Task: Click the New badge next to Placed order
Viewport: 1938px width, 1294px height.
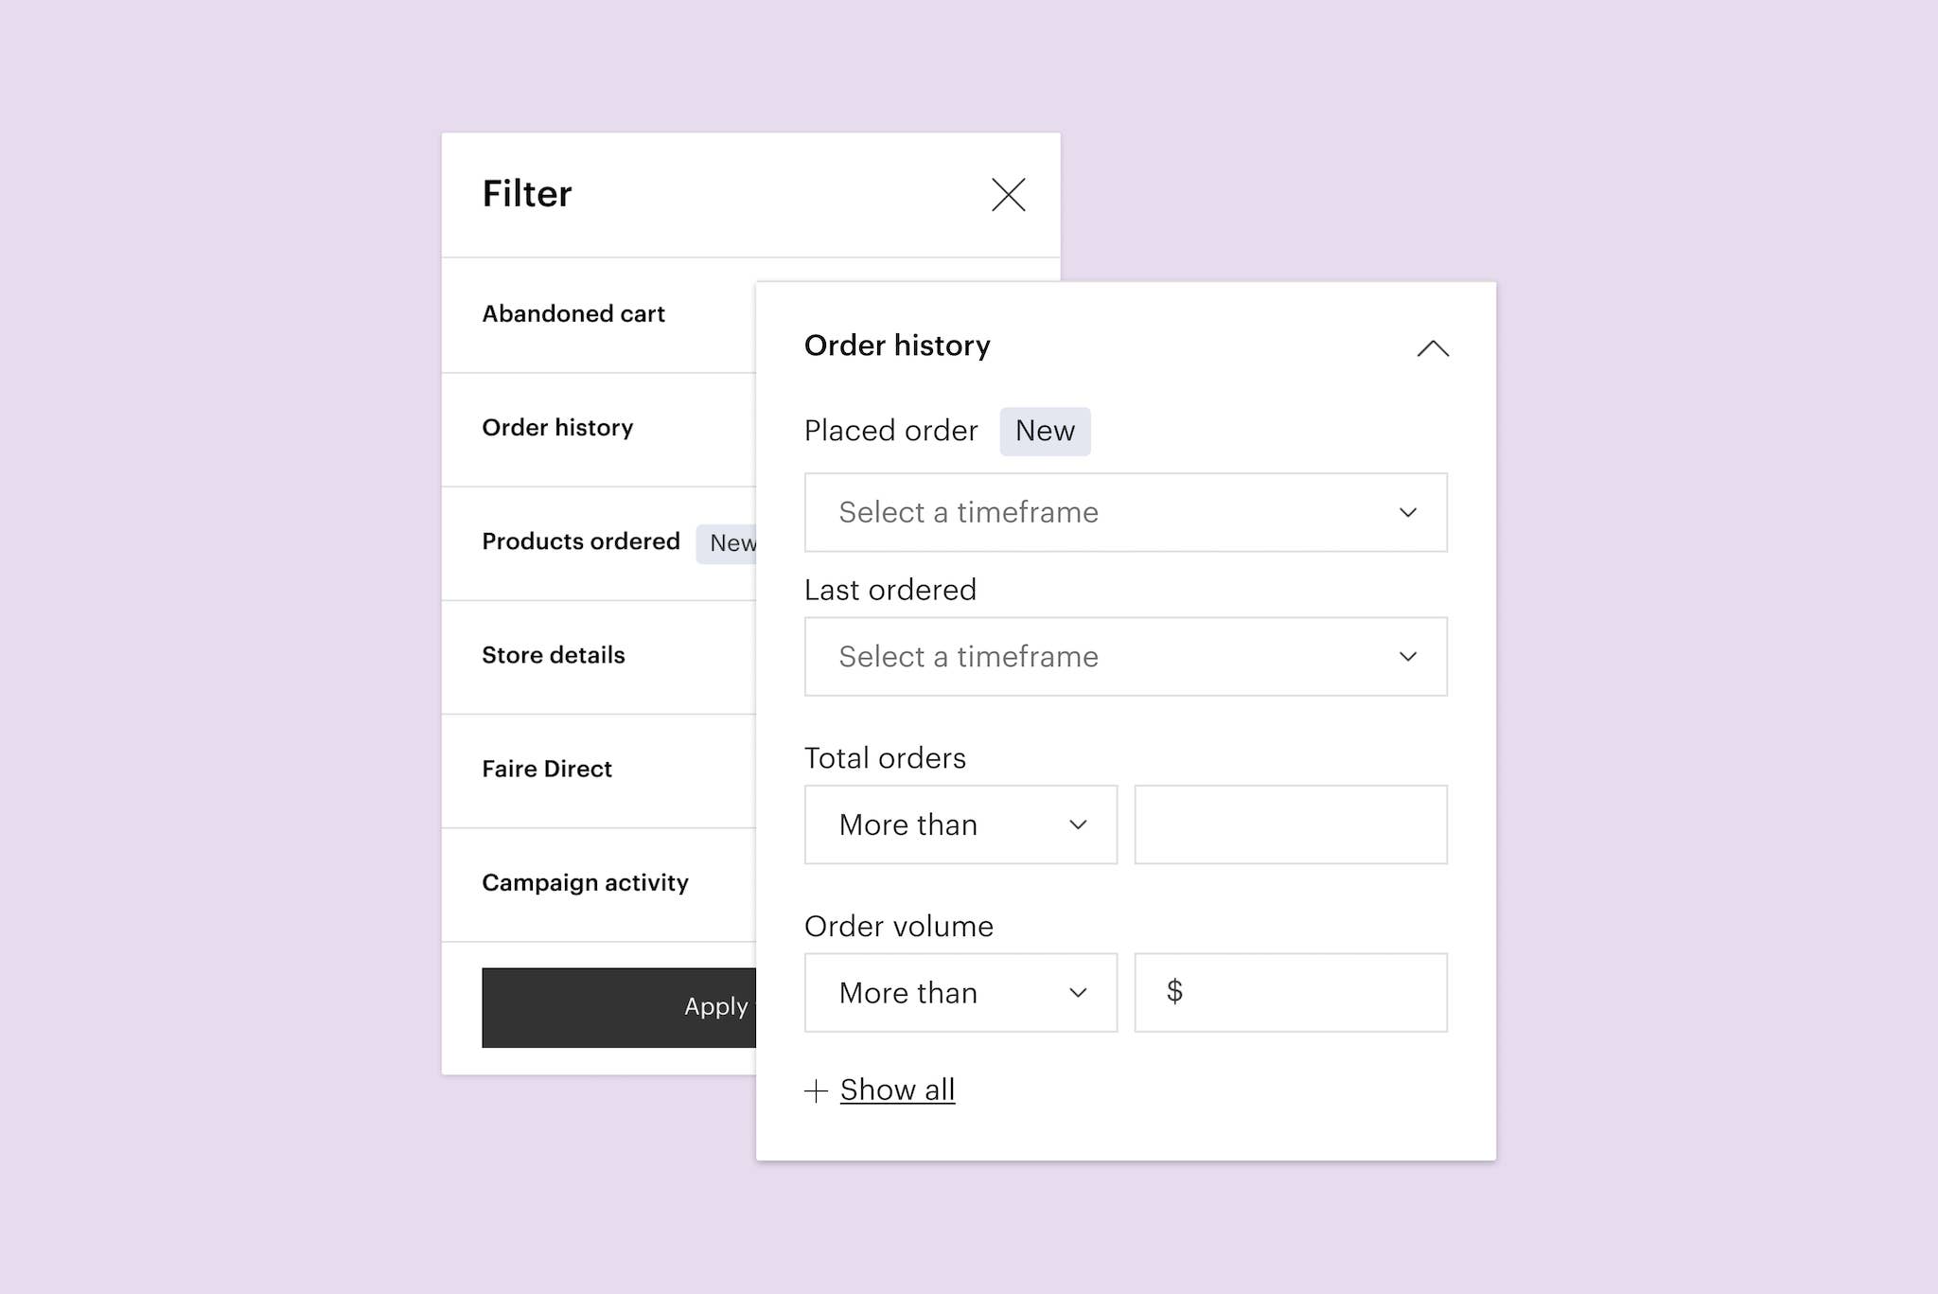Action: coord(1045,432)
